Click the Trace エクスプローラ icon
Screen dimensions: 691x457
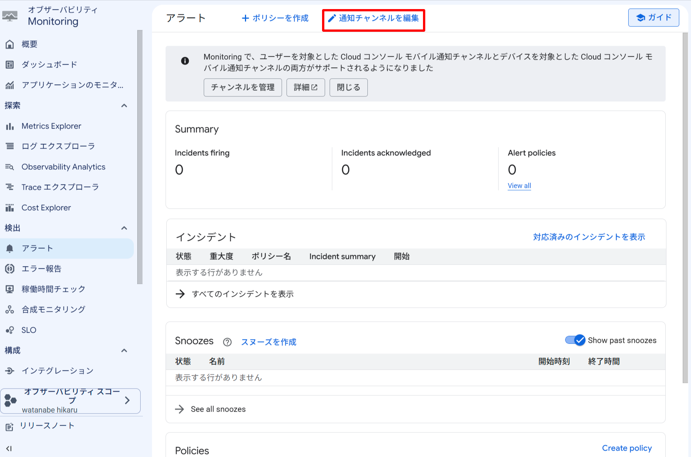click(x=10, y=187)
